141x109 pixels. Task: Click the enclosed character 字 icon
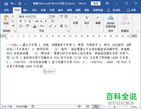point(66,26)
